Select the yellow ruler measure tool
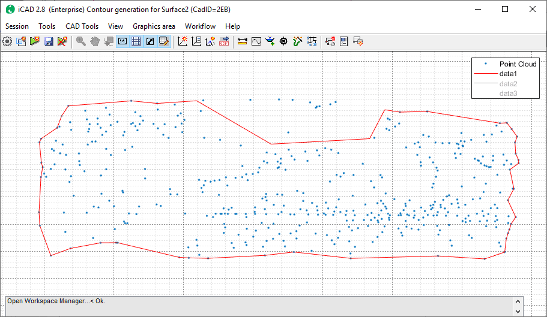The width and height of the screenshot is (547, 317). tap(243, 41)
